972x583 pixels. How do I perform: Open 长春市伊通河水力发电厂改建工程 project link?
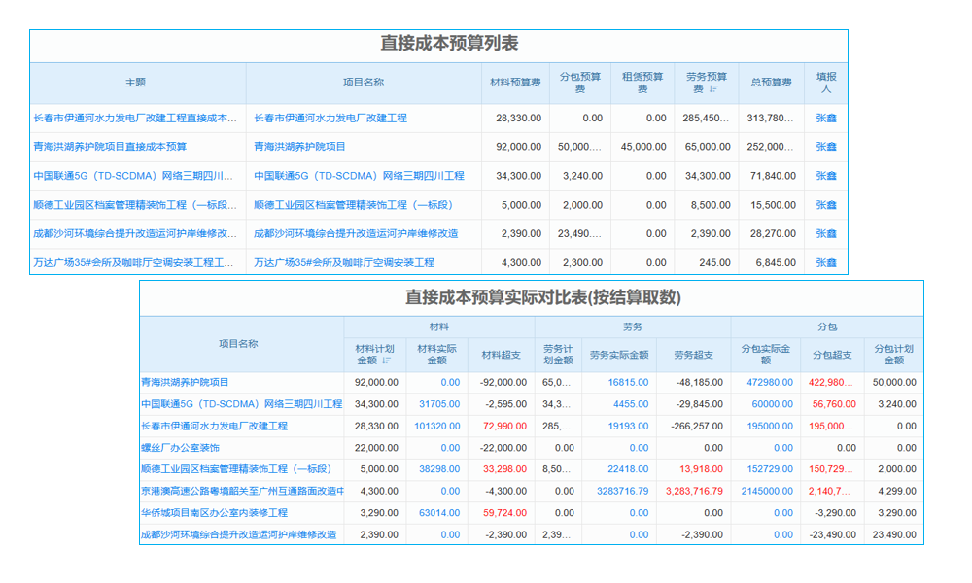332,118
